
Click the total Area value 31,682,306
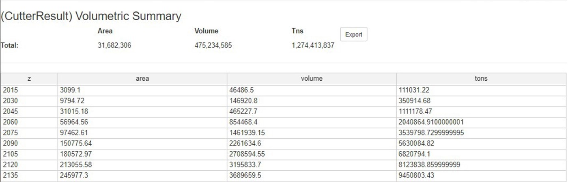point(114,45)
